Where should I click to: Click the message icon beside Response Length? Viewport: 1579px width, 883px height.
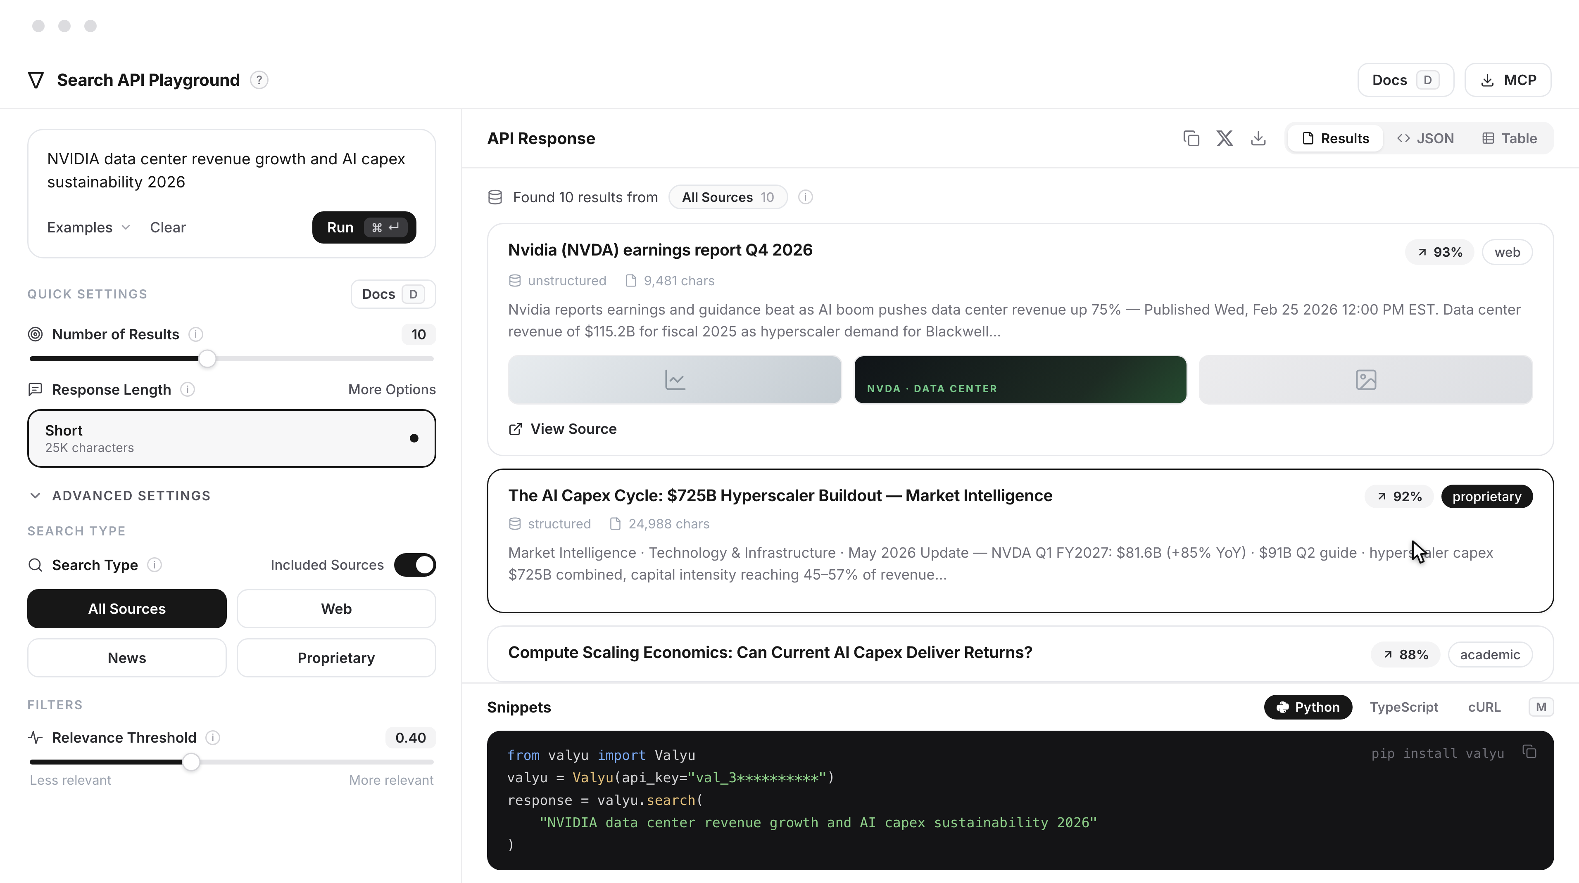tap(36, 389)
